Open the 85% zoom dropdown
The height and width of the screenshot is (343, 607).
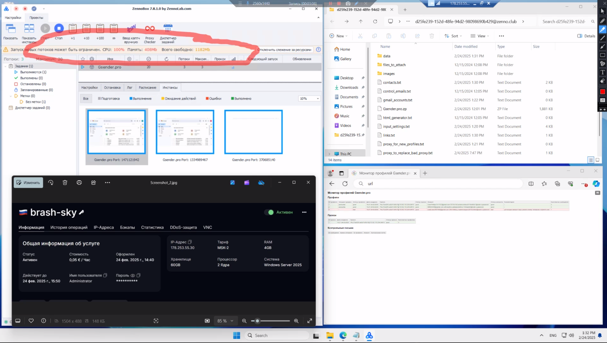point(225,321)
